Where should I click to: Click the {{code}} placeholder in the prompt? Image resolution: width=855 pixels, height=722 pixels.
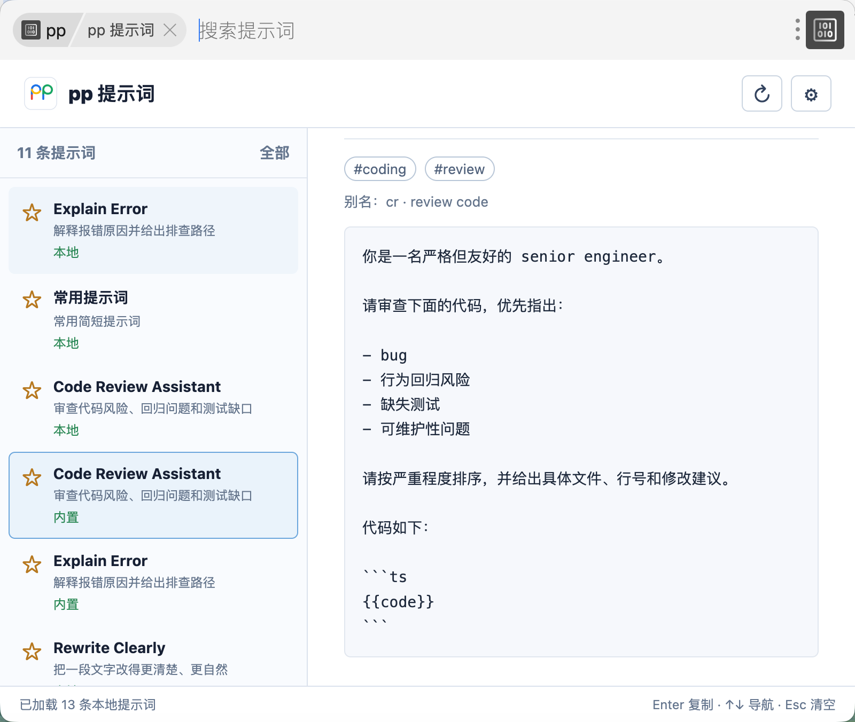click(398, 602)
